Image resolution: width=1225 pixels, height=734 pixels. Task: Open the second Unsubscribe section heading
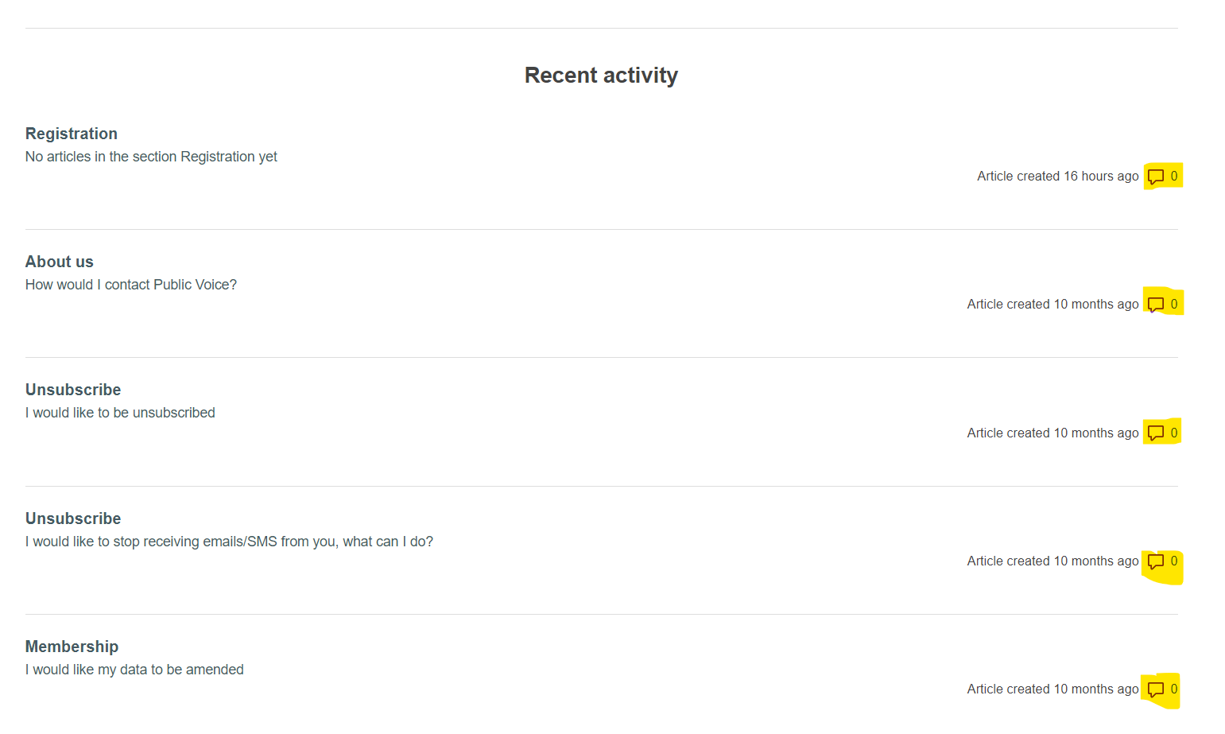pyautogui.click(x=73, y=518)
